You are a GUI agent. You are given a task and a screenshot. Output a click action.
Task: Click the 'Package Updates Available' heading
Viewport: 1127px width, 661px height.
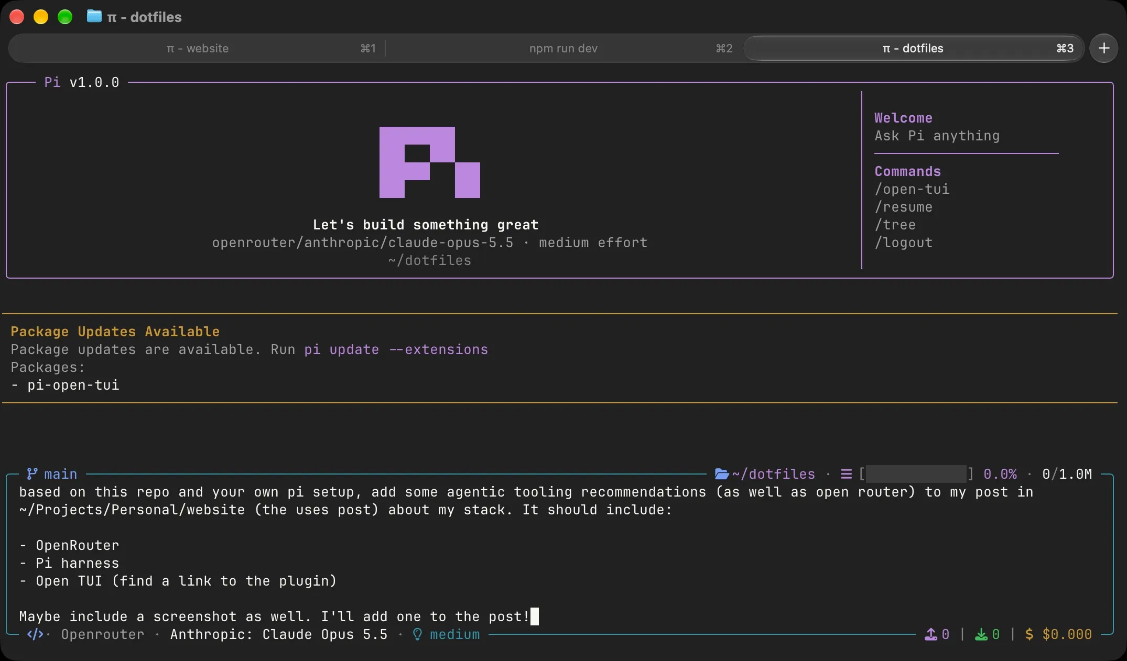(115, 332)
